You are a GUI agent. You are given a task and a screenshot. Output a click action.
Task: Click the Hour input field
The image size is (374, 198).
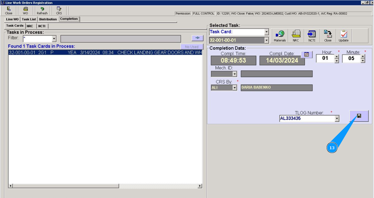point(325,58)
